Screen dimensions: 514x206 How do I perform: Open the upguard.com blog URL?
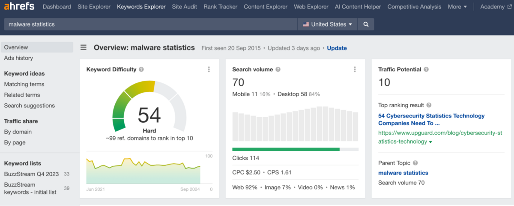point(440,137)
